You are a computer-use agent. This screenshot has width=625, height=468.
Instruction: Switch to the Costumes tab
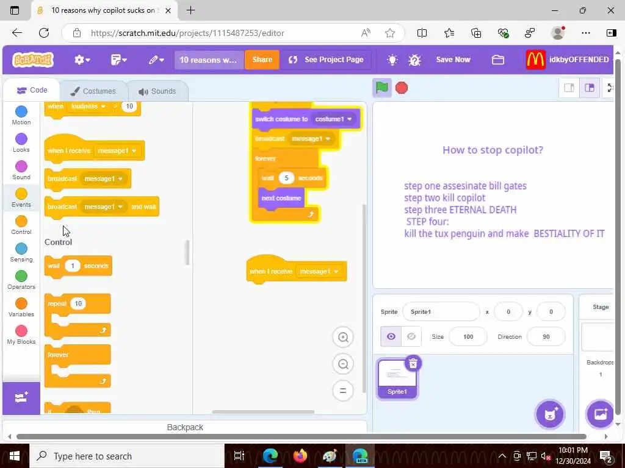pos(93,91)
